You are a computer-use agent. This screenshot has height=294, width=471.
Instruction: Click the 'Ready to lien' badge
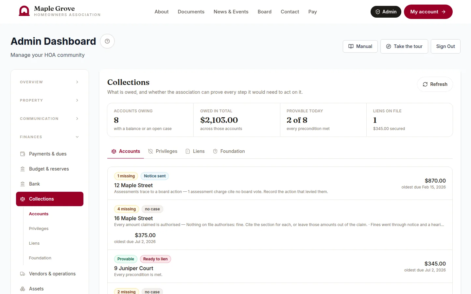(155, 259)
